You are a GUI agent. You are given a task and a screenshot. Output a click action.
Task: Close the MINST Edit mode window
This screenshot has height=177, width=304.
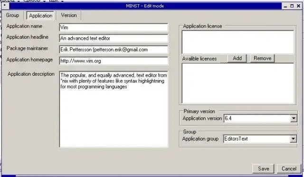pos(298,6)
